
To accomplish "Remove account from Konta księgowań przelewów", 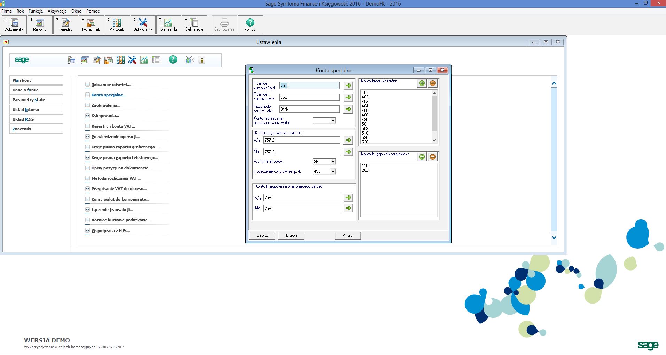I will pyautogui.click(x=432, y=157).
